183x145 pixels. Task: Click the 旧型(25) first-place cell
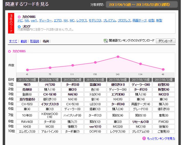point(163,85)
